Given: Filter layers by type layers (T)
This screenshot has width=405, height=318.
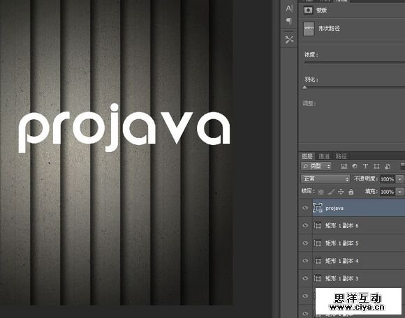Looking at the screenshot, I should click(x=365, y=167).
